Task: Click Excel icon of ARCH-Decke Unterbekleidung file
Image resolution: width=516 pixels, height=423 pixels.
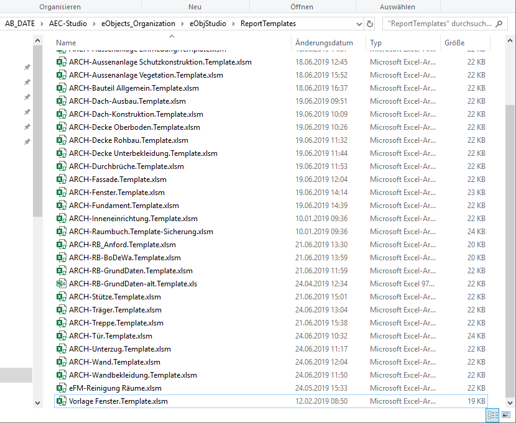Action: [x=61, y=153]
